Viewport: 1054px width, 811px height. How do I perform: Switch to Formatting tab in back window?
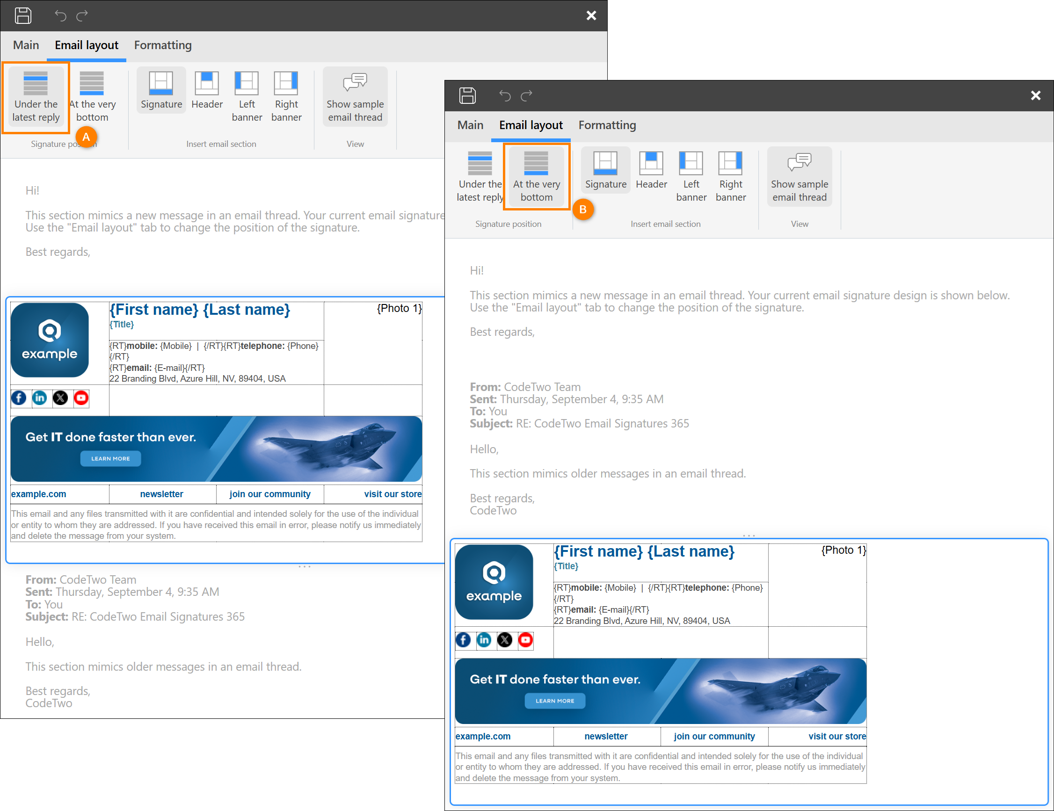click(x=163, y=45)
